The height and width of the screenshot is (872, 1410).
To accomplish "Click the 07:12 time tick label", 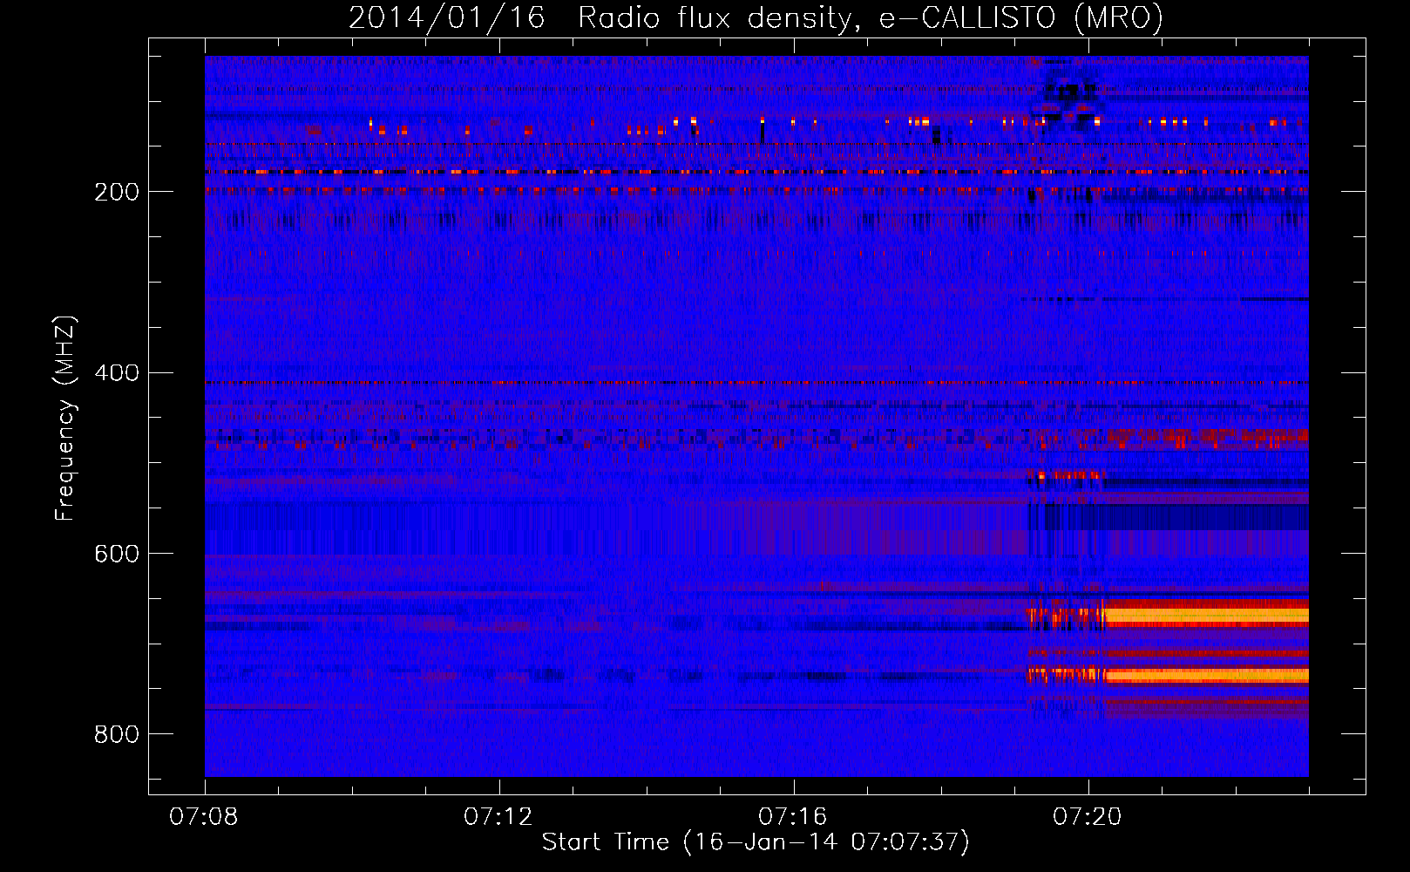I will (x=498, y=817).
